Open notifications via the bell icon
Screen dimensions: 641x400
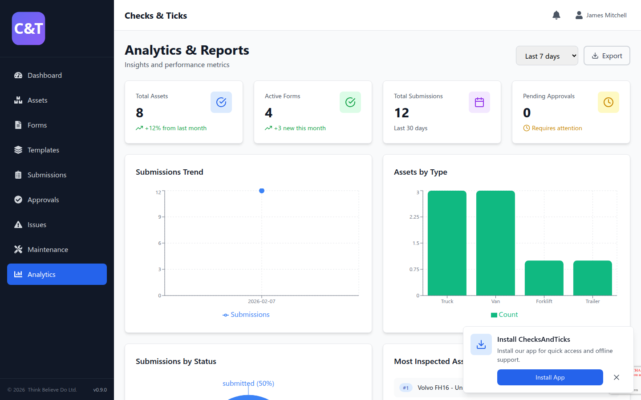pyautogui.click(x=556, y=15)
